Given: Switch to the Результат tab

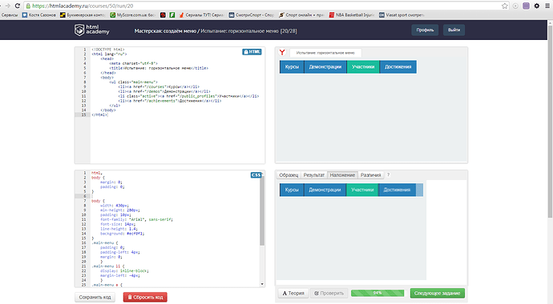Looking at the screenshot, I should pyautogui.click(x=314, y=175).
